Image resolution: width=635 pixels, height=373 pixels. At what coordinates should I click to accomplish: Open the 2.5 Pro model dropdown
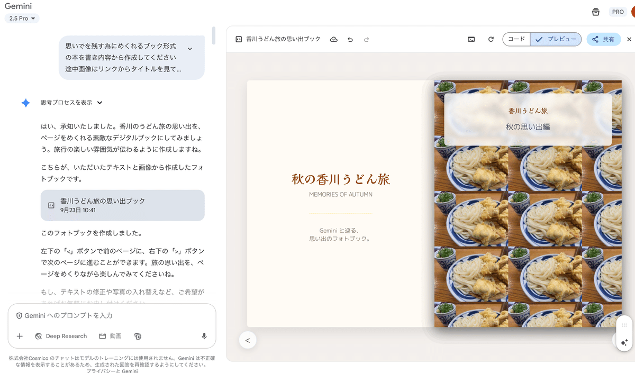[x=22, y=19]
